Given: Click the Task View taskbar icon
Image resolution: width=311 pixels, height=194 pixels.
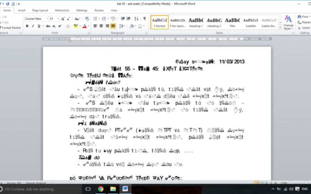Looking at the screenshot, I should (x=88, y=189).
